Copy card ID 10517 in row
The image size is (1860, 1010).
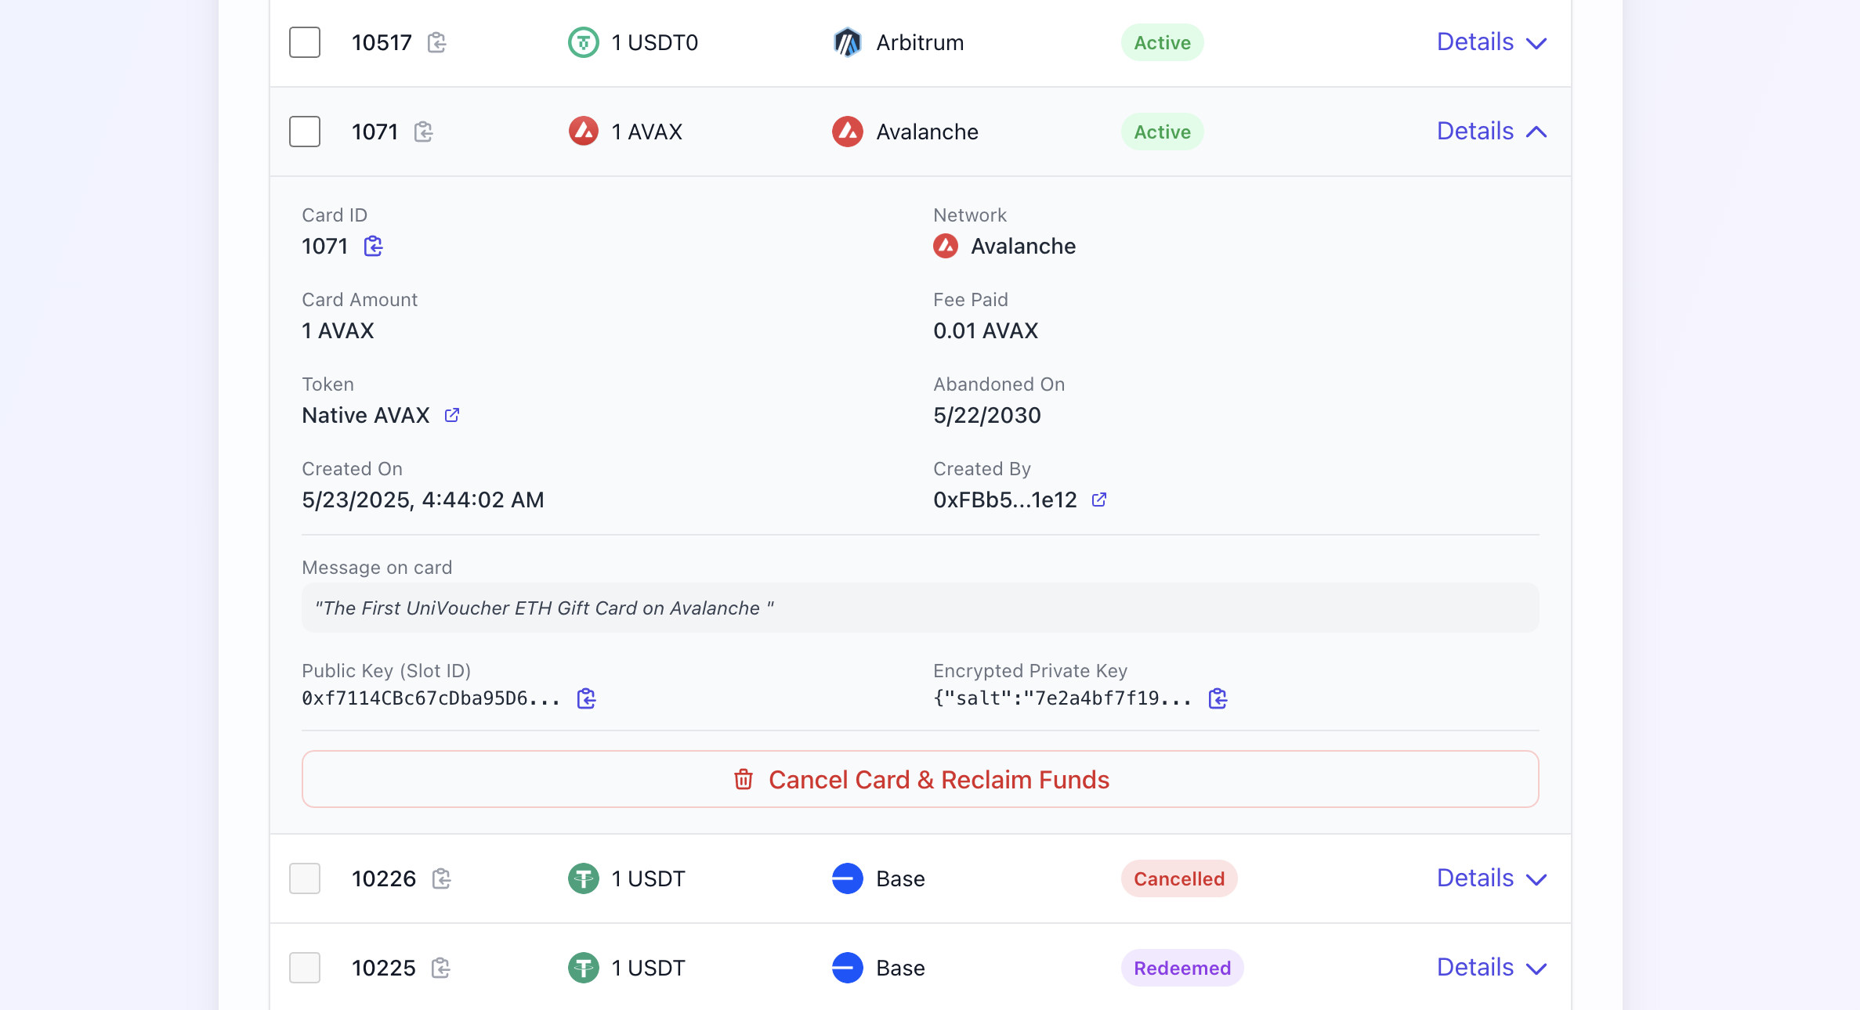tap(437, 42)
